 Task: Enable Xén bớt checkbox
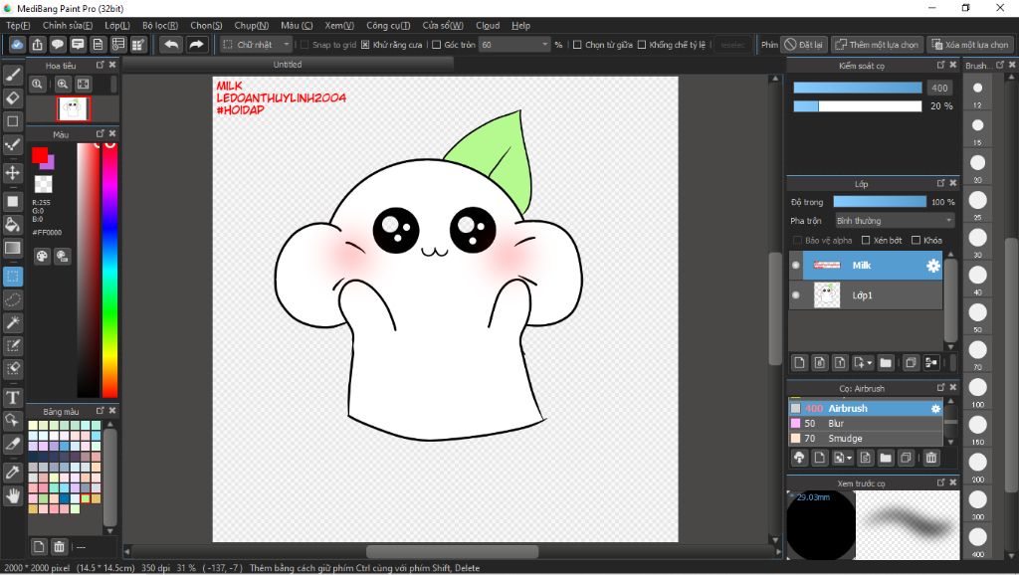click(866, 241)
